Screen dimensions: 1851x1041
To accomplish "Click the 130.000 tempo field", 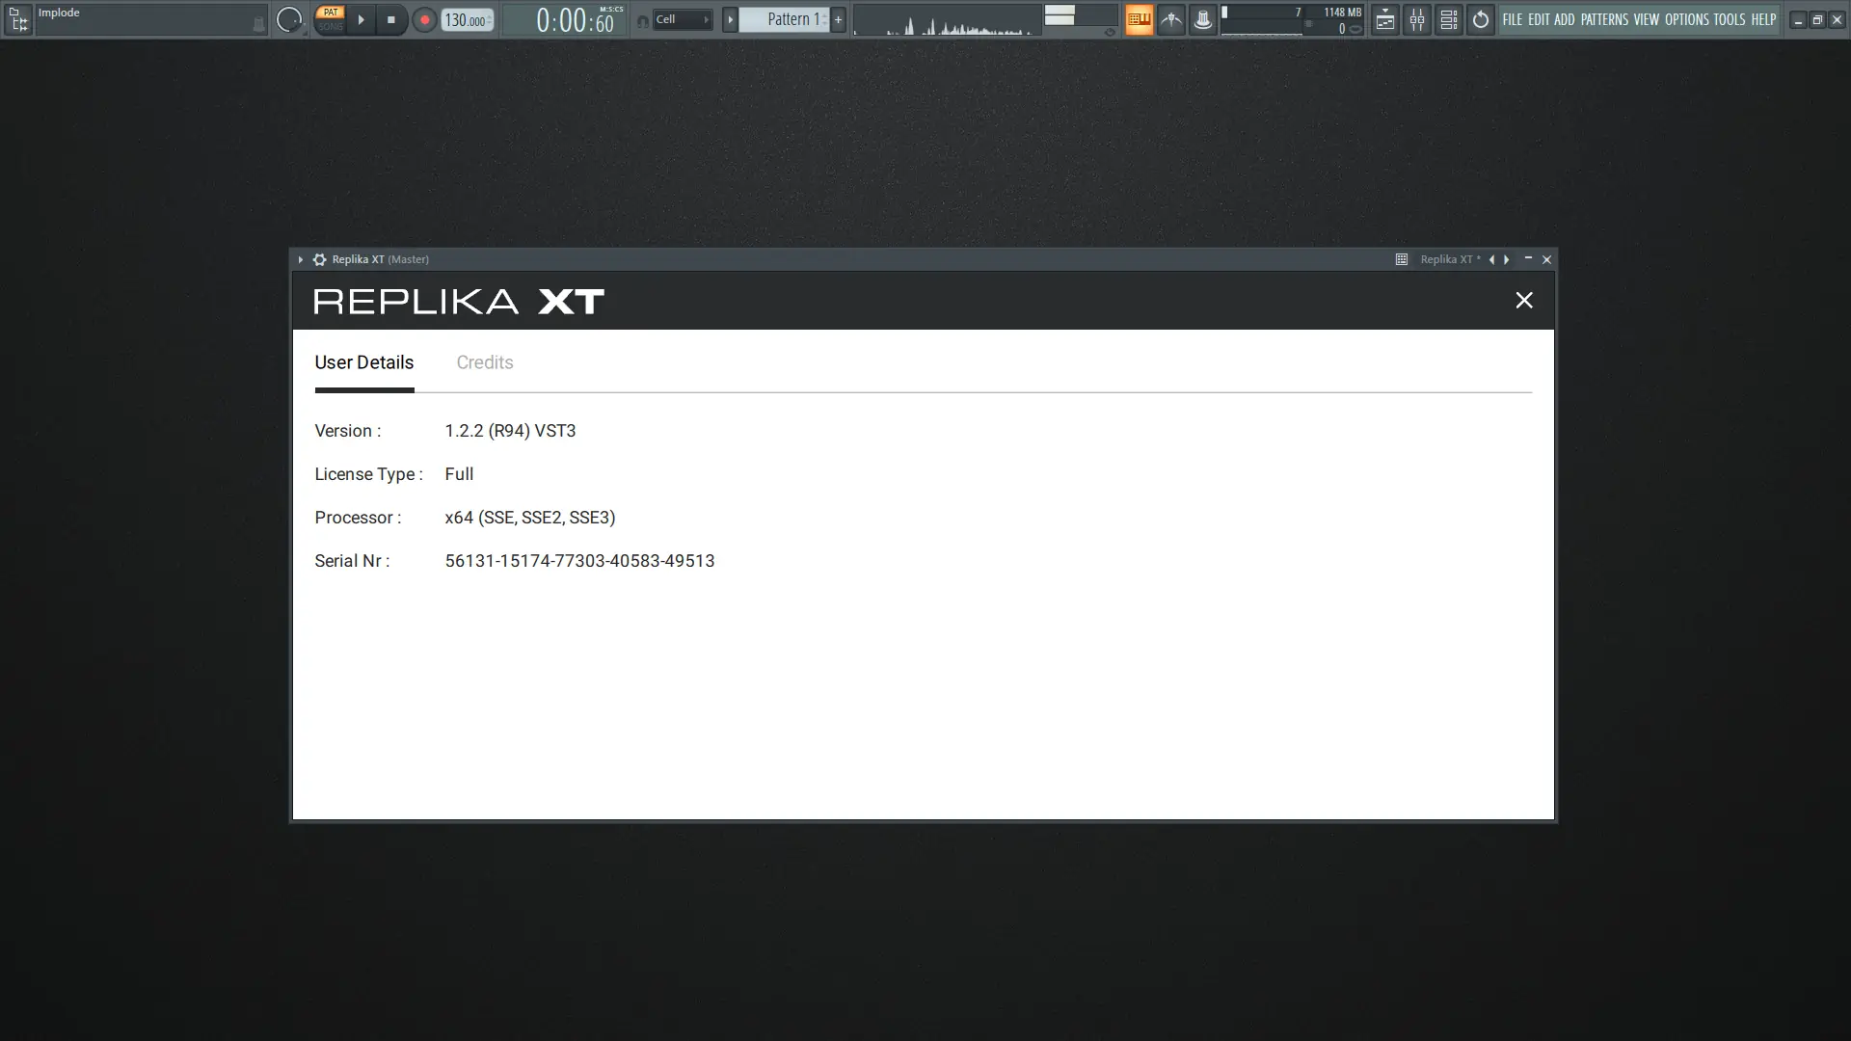I will click(466, 19).
